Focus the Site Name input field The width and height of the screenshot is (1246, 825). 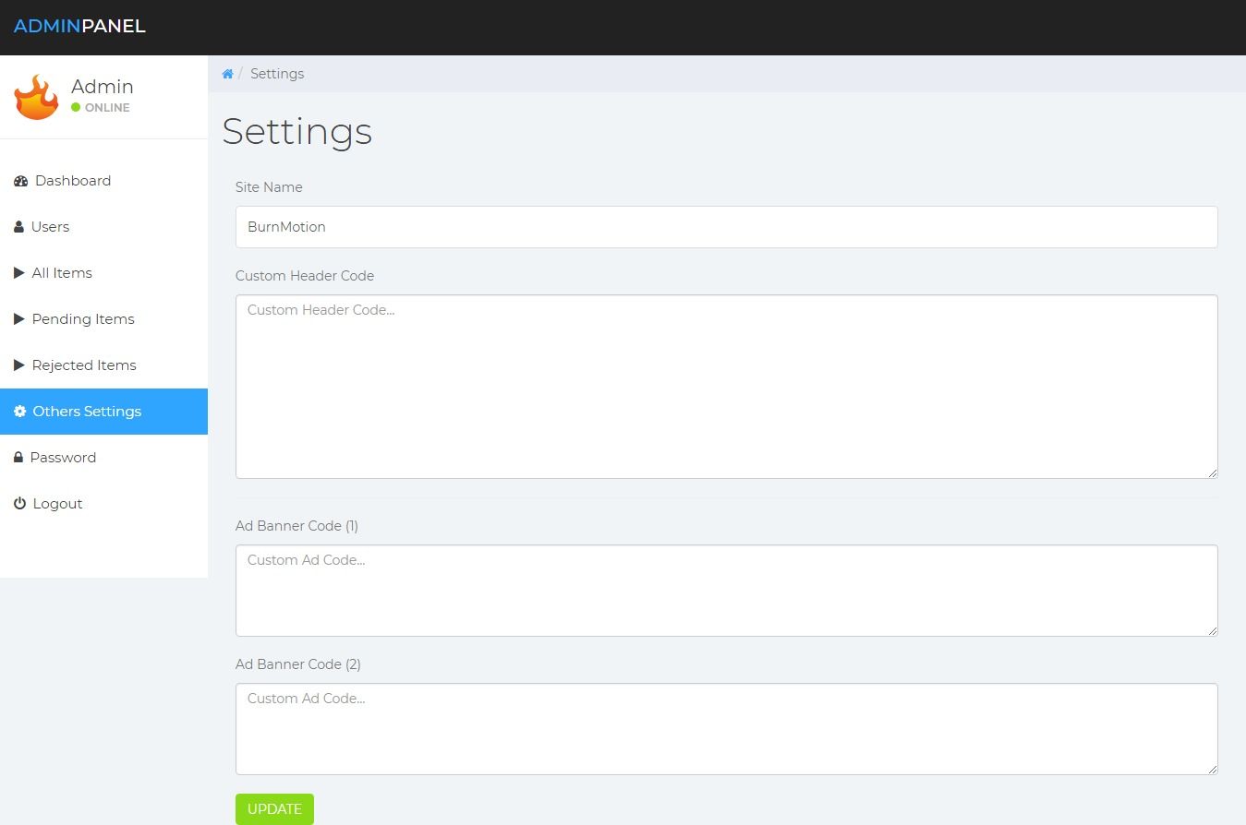[726, 227]
